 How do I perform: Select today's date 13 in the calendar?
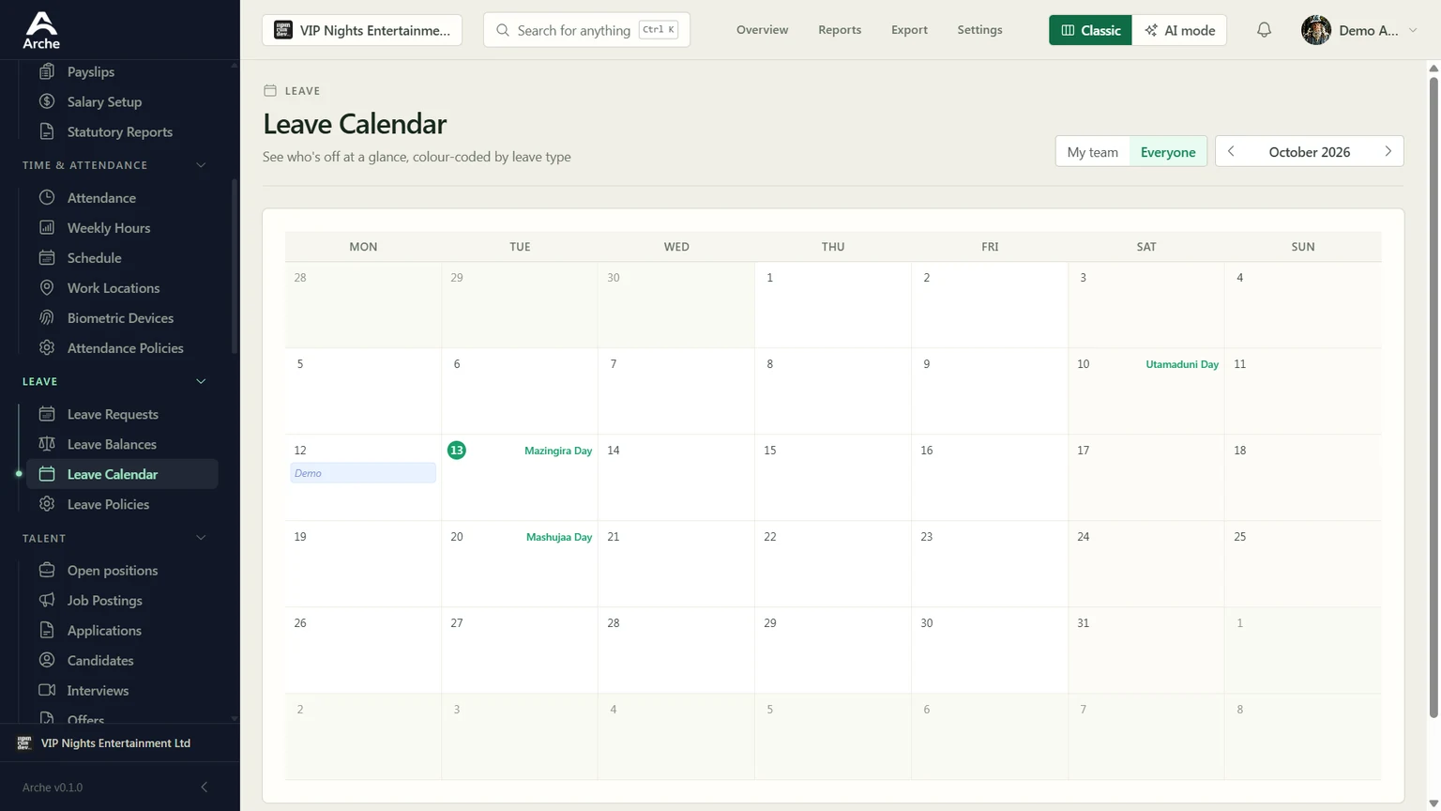click(x=457, y=451)
